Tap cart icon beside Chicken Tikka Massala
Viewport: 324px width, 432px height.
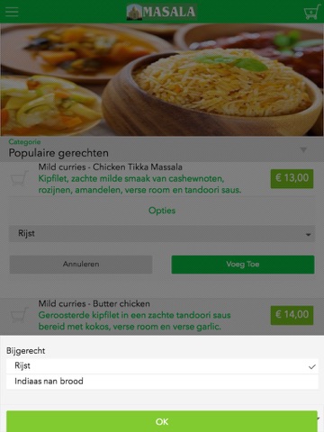coord(19,178)
